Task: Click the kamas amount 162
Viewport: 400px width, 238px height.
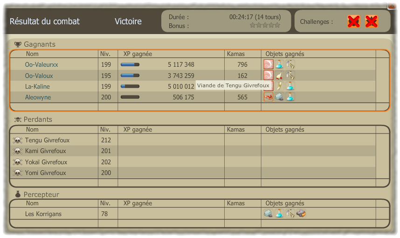Action: pyautogui.click(x=242, y=76)
